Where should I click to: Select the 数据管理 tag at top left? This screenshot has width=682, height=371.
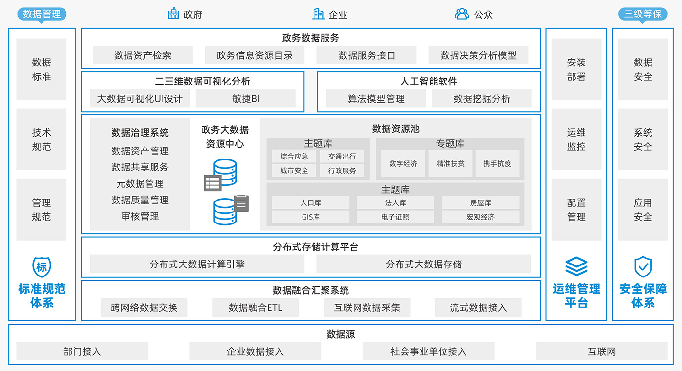click(42, 14)
